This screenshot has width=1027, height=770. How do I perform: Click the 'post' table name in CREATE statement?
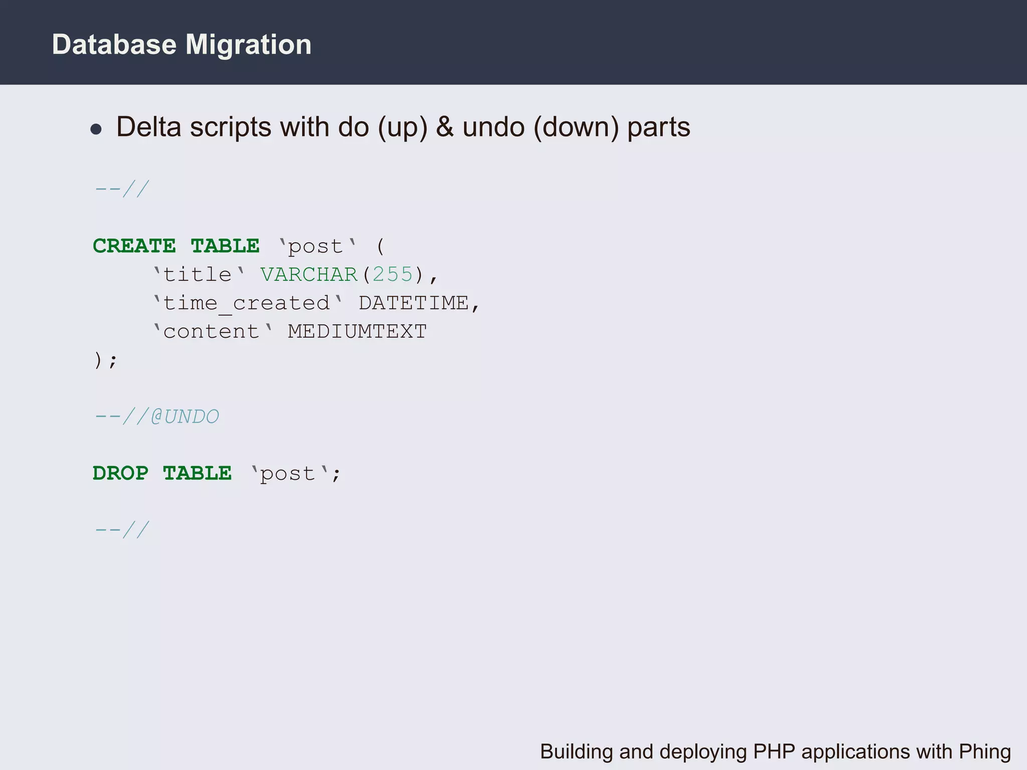click(315, 247)
